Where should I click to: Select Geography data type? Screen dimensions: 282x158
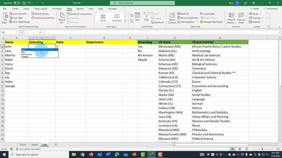pos(117,18)
